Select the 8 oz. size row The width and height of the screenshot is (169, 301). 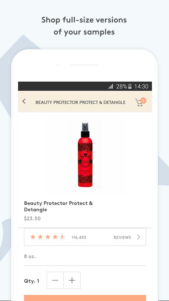(85, 256)
